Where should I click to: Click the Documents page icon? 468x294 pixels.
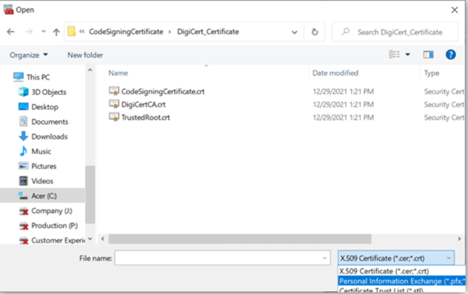pyautogui.click(x=23, y=121)
